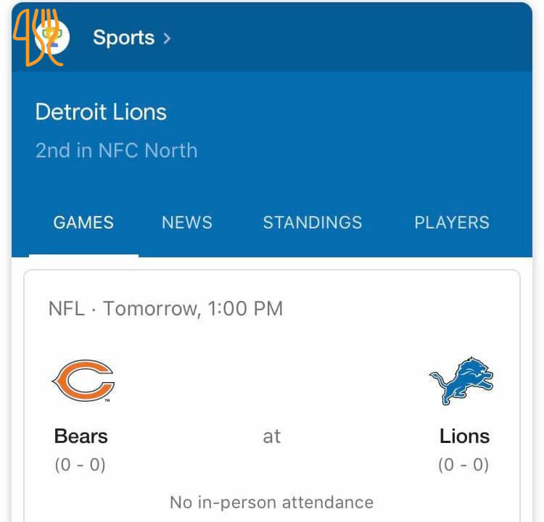544x522 pixels.
Task: Click the Bears (0 - 0) record
Action: (x=81, y=465)
